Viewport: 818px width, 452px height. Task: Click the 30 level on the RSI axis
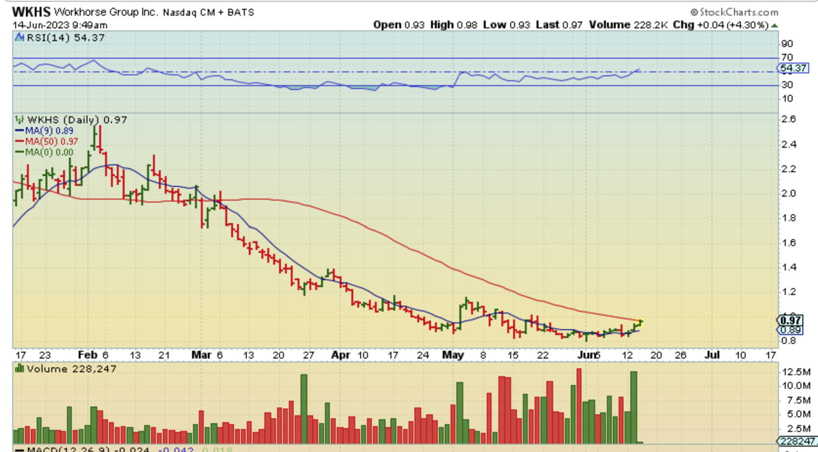787,85
